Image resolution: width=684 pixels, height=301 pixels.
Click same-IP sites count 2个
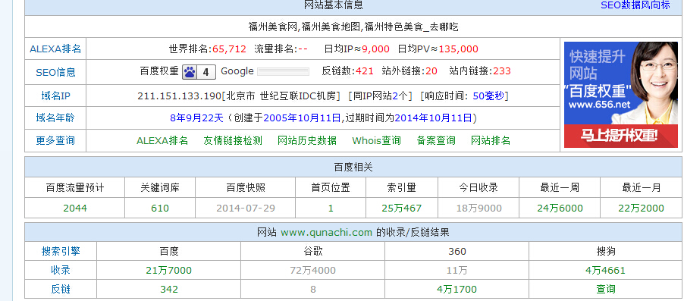pyautogui.click(x=400, y=96)
